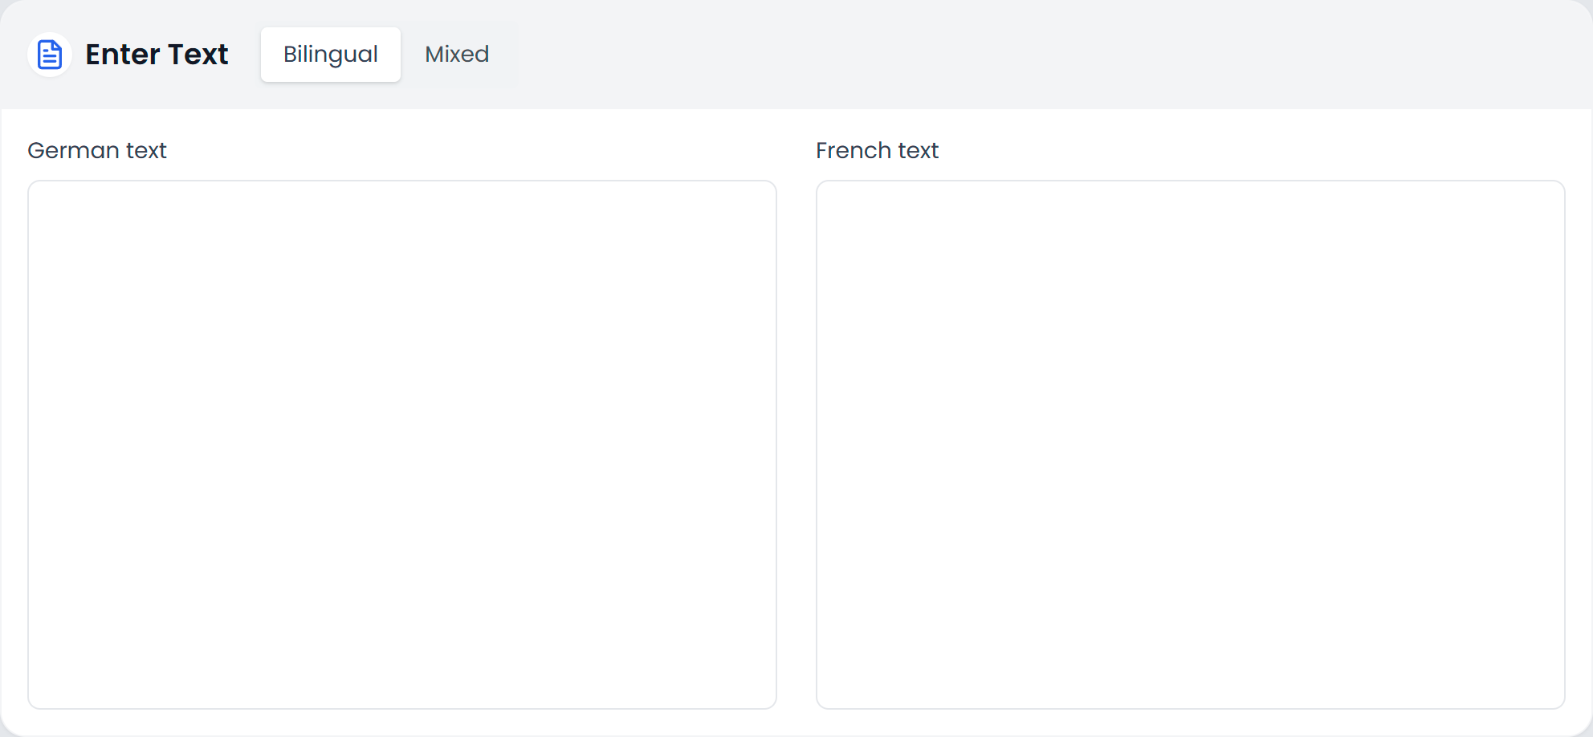This screenshot has width=1593, height=737.
Task: Focus the left German entry box
Action: point(401,442)
